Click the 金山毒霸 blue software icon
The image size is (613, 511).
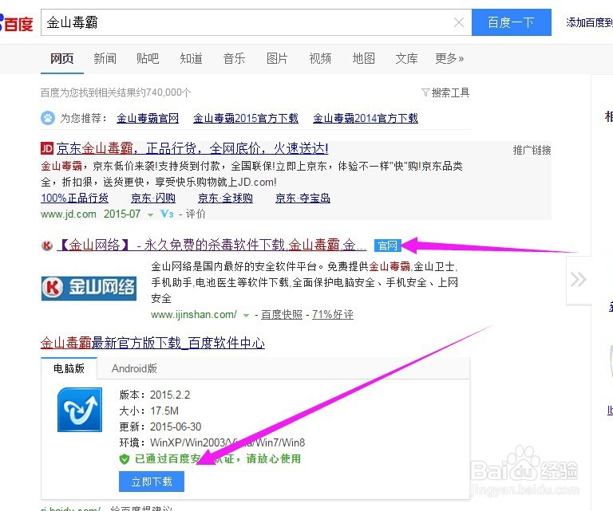tap(80, 410)
